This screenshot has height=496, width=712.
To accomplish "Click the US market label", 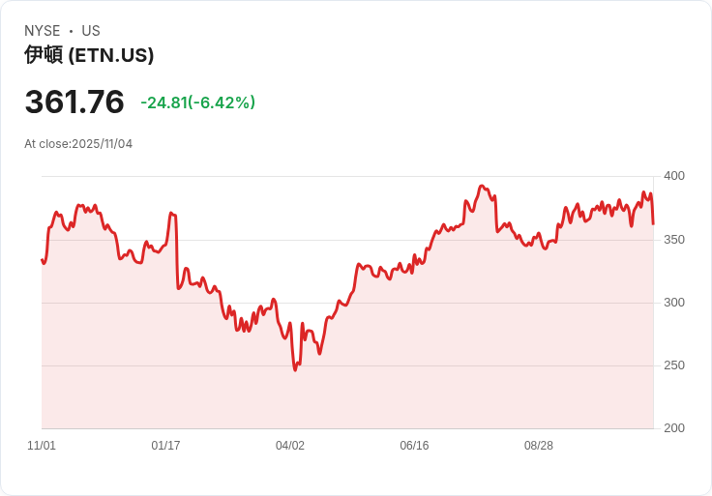I will click(91, 31).
